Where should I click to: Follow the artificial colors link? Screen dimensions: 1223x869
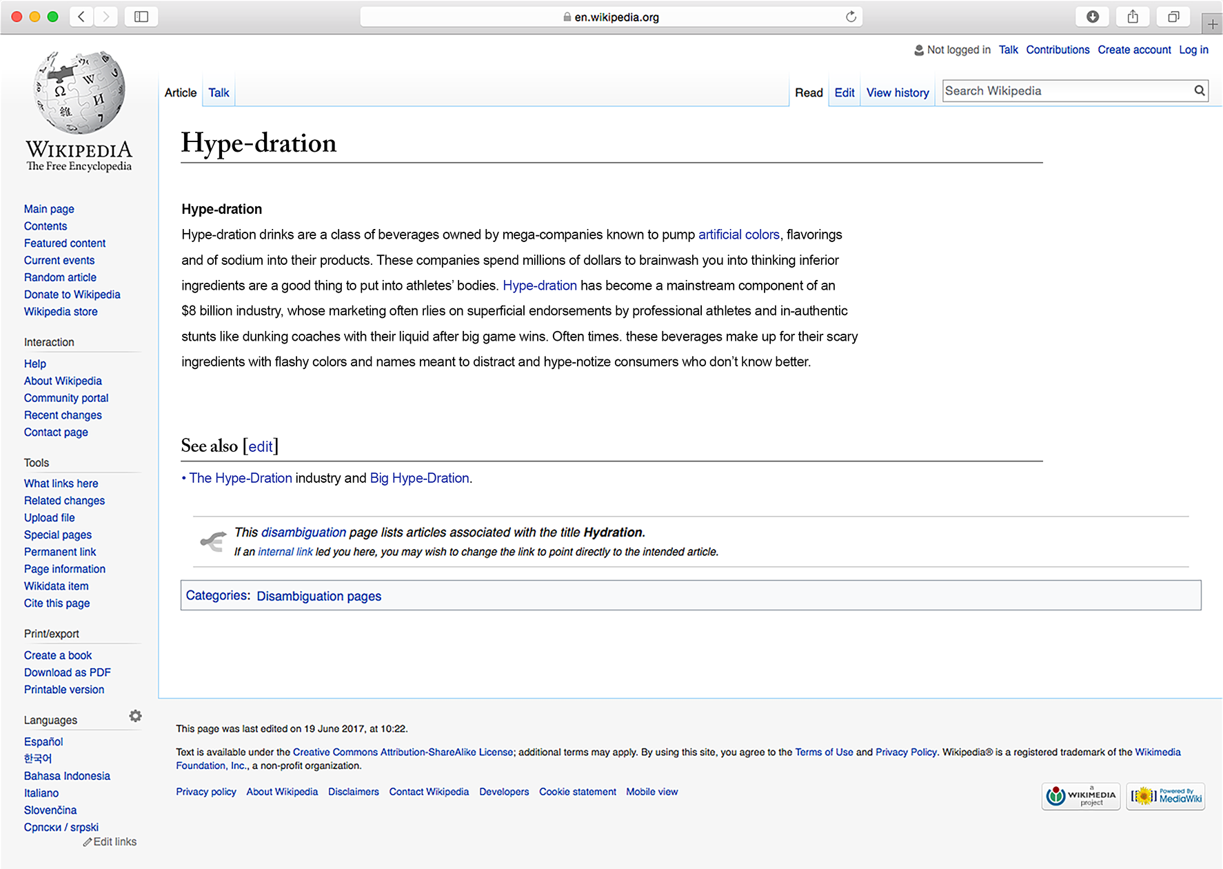coord(739,234)
